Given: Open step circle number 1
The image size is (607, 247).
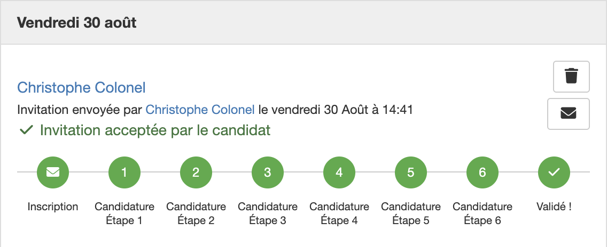Looking at the screenshot, I should click(x=124, y=172).
